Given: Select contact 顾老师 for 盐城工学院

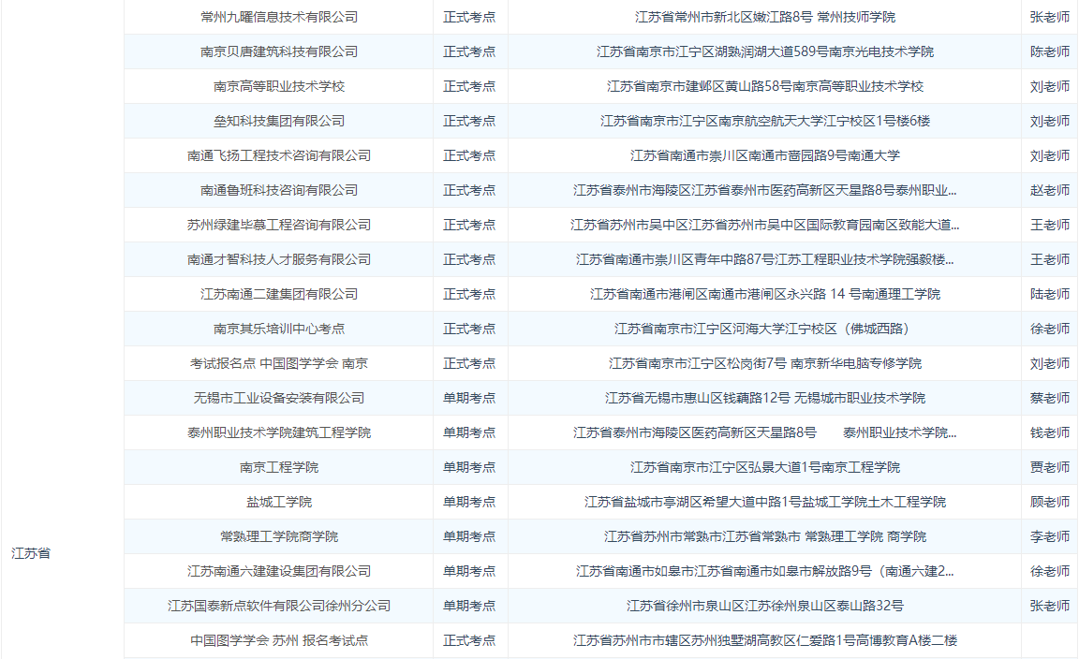Looking at the screenshot, I should tap(1049, 502).
